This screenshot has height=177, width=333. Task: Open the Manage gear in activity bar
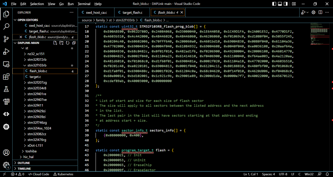pos(6,165)
